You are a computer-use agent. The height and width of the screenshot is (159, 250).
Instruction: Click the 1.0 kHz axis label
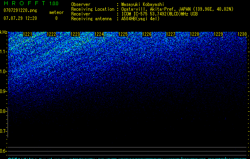point(3,72)
